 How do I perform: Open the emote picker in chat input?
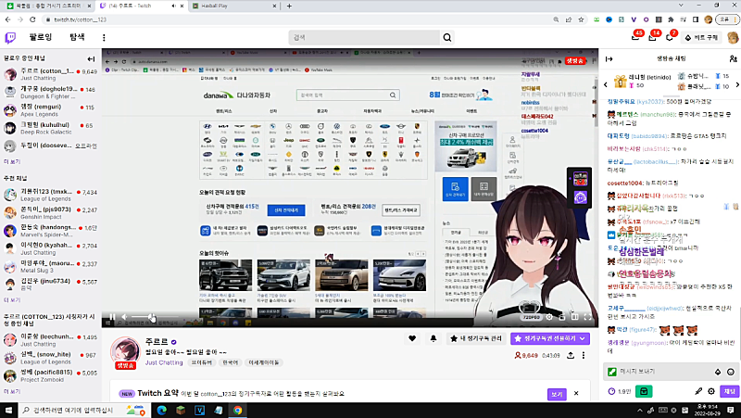(x=728, y=371)
